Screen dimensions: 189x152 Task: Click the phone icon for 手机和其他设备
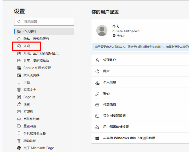(x=19, y=134)
